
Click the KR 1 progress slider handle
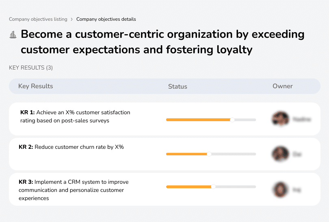tap(232, 120)
